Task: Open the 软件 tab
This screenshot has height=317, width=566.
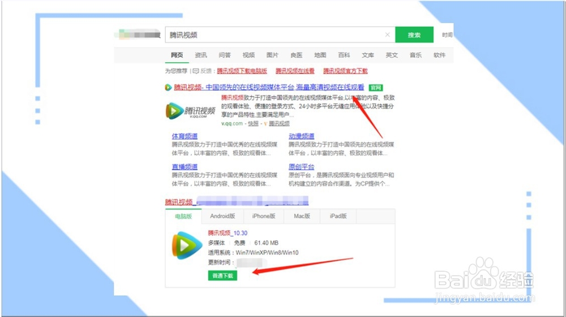Action: pyautogui.click(x=439, y=55)
